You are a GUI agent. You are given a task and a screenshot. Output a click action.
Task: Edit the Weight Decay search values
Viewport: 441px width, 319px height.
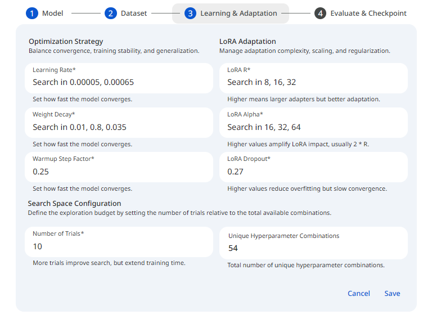119,127
